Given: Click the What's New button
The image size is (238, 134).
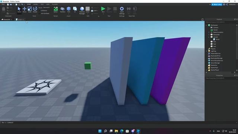Looking at the screenshot, I should tap(217, 4).
